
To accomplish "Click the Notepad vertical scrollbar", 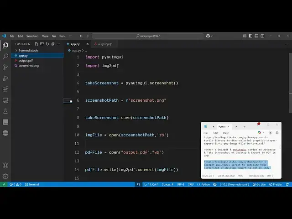I will point(280,147).
